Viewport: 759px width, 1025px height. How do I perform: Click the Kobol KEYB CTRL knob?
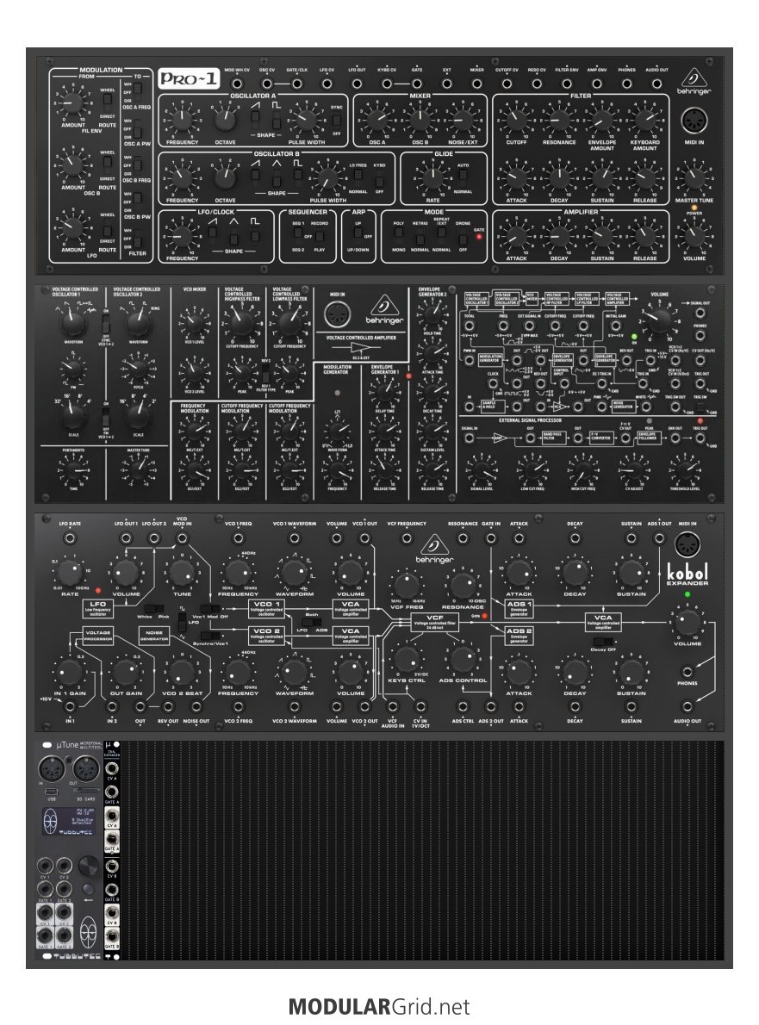click(x=406, y=658)
